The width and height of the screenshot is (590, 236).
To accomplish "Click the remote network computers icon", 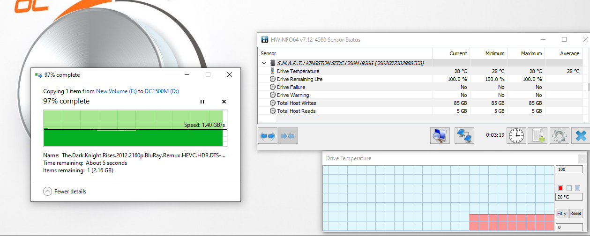I will pos(465,136).
